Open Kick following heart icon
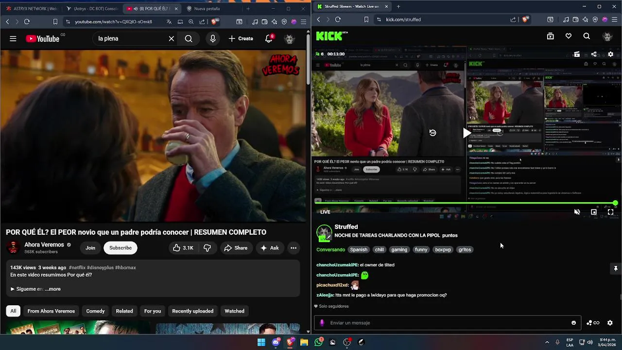This screenshot has height=350, width=622. click(x=569, y=36)
